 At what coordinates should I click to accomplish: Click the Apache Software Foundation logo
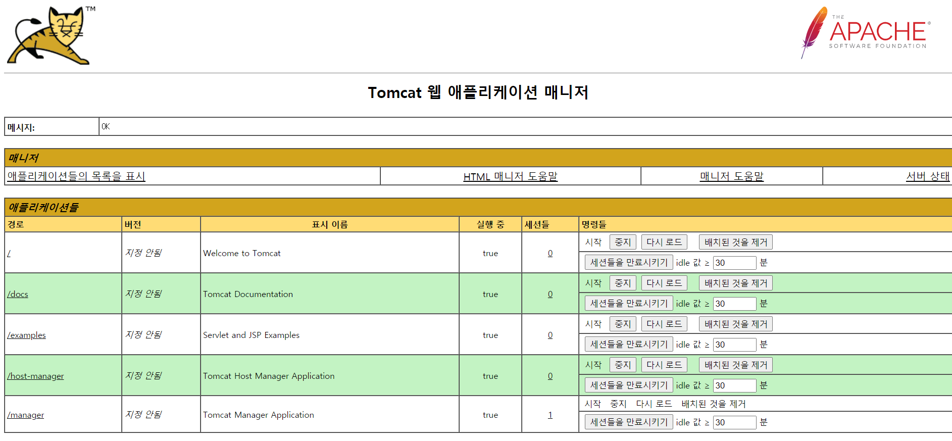pyautogui.click(x=866, y=33)
